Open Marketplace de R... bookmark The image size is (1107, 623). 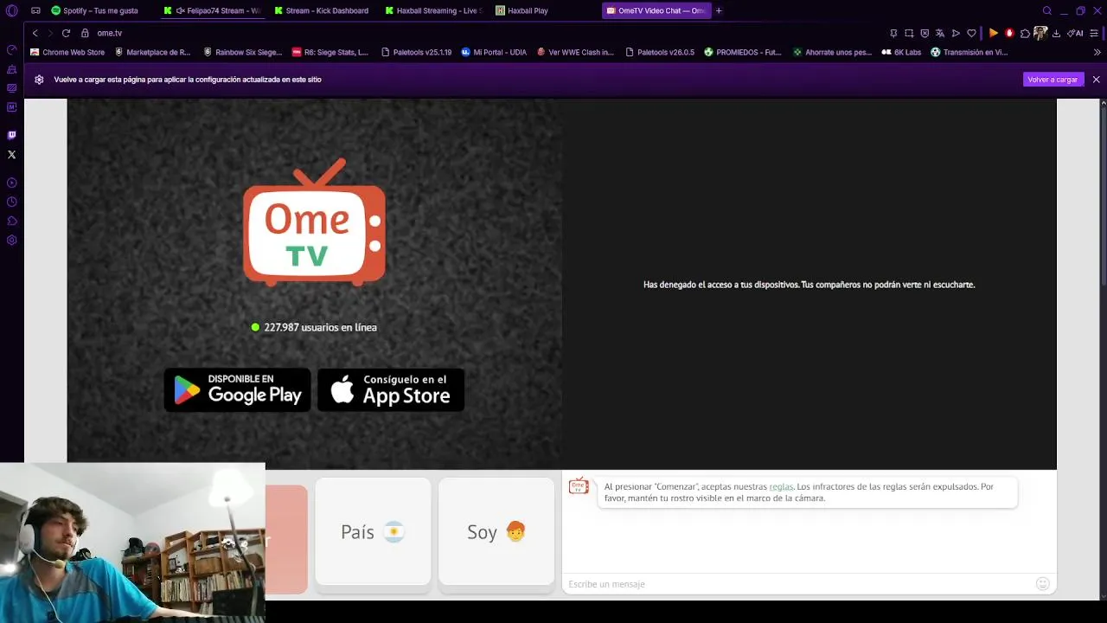point(152,52)
